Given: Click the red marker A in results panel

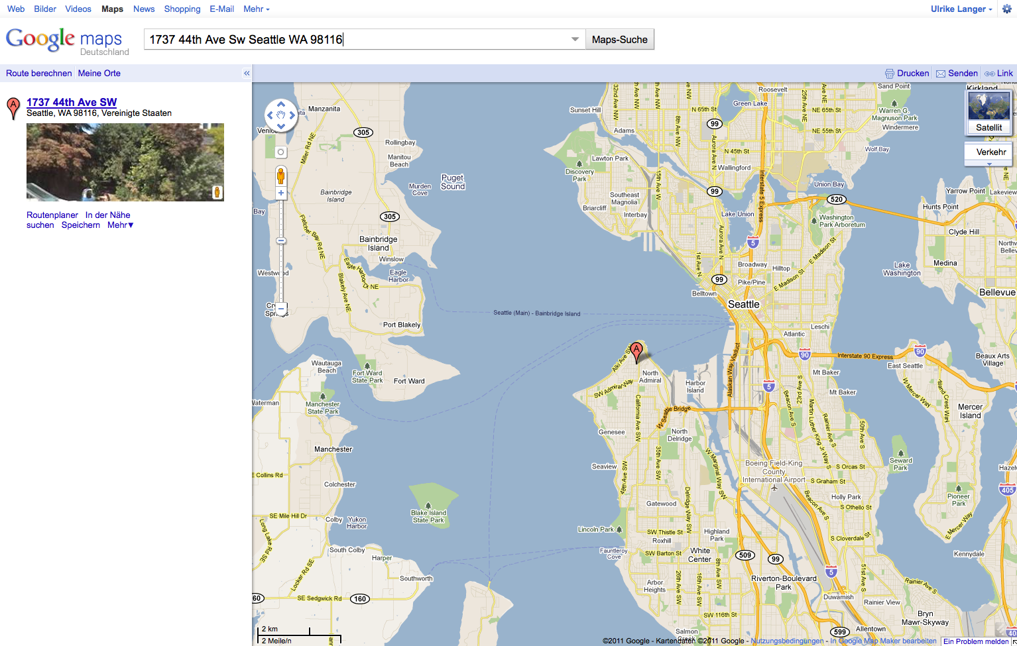Looking at the screenshot, I should (13, 108).
